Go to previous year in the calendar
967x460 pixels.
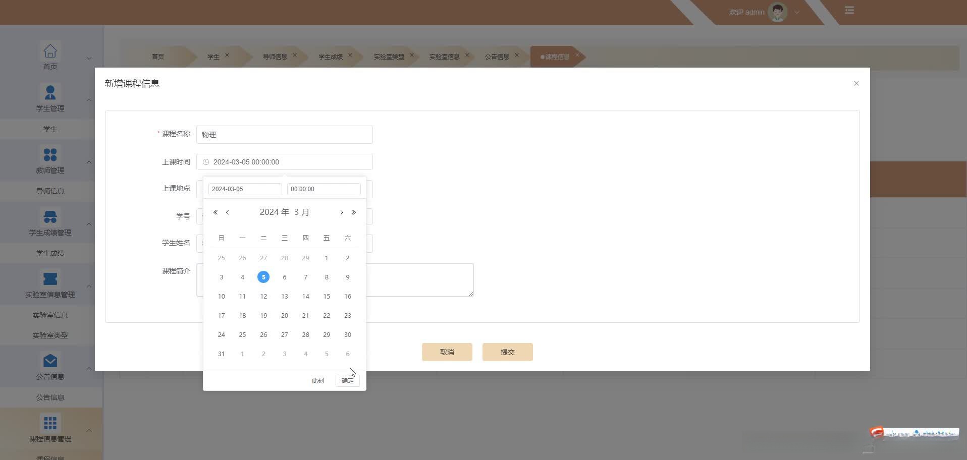[x=216, y=212]
